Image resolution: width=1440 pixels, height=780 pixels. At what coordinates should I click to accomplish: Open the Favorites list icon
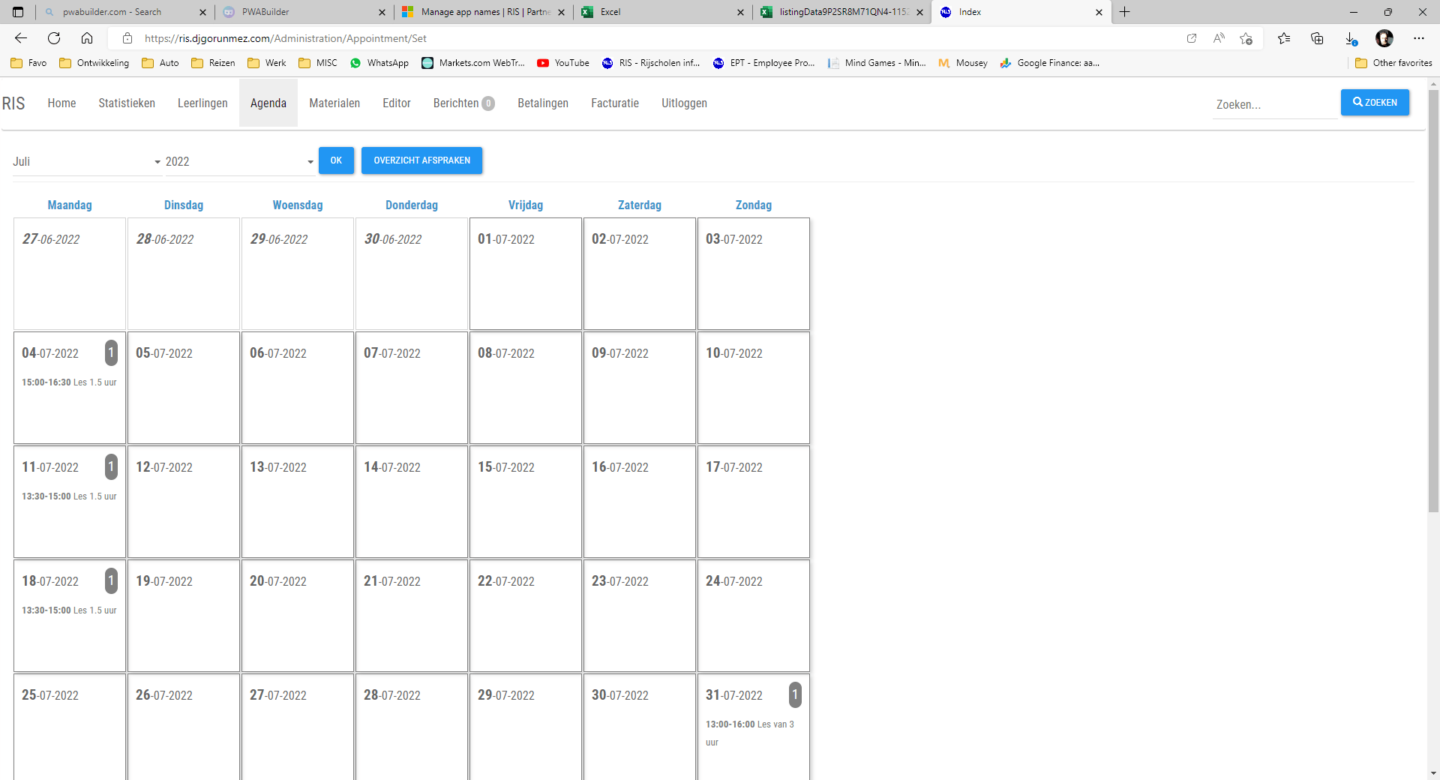(1284, 38)
